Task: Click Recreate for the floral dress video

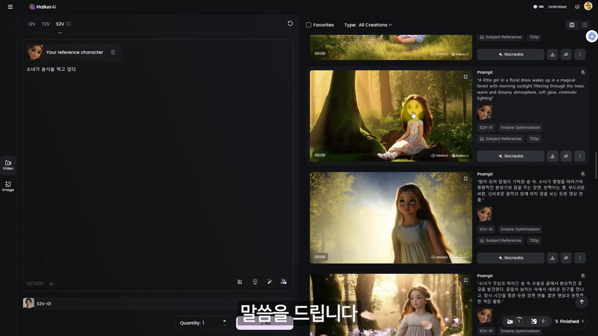Action: 510,156
